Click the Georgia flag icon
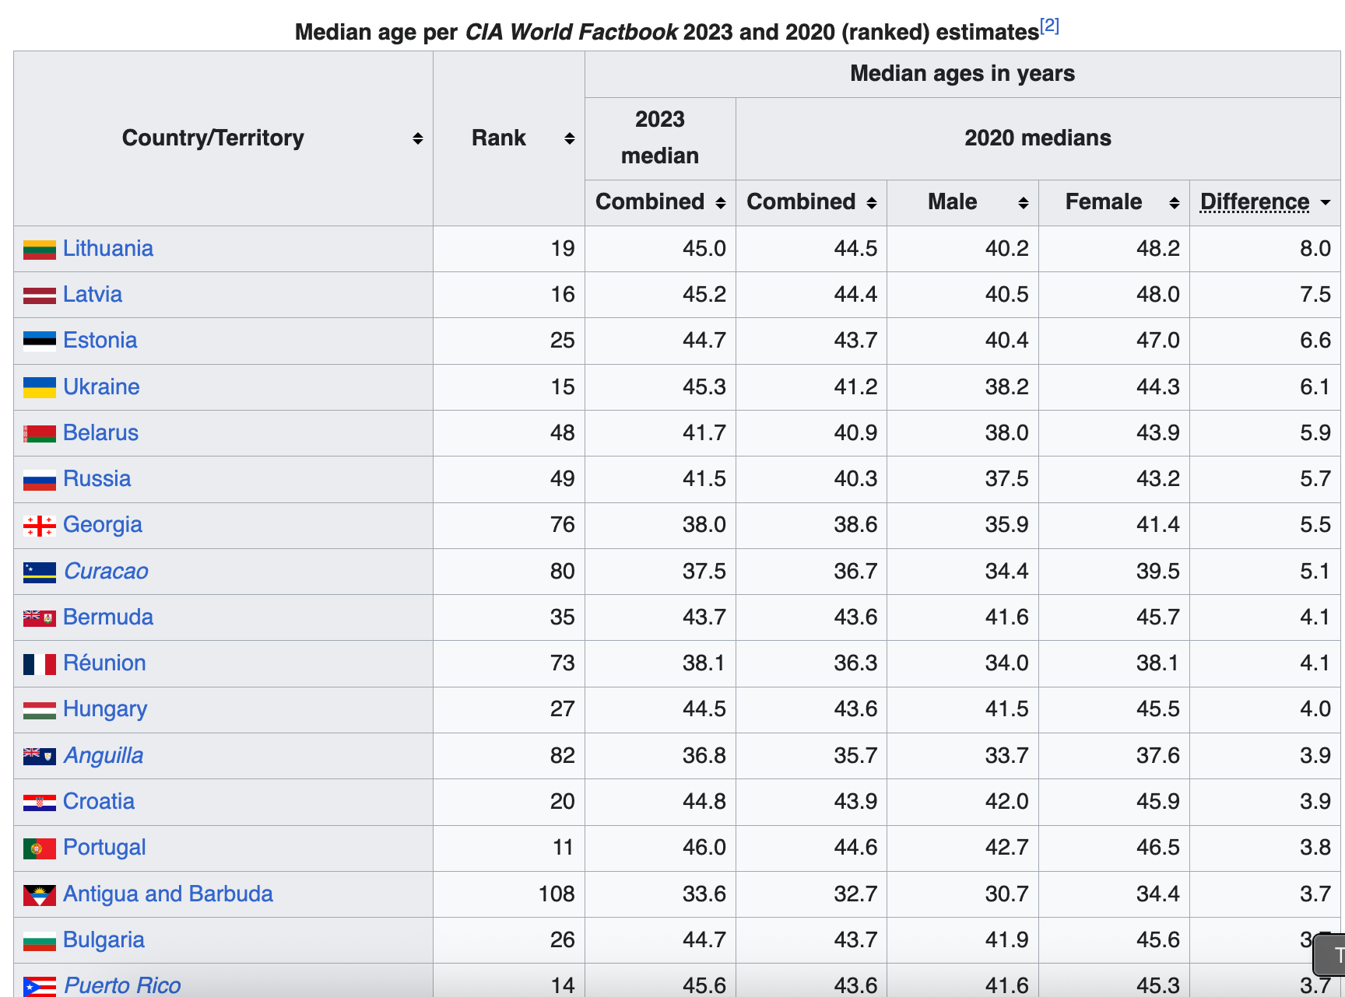The height and width of the screenshot is (997, 1345). pyautogui.click(x=39, y=526)
